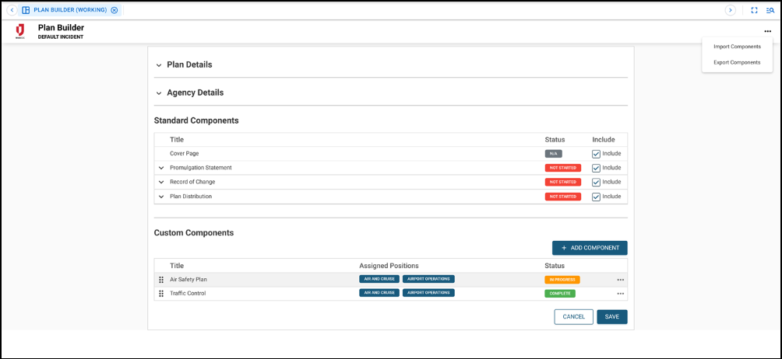782x359 pixels.
Task: Open the three-dot menu in Plan Builder header
Action: click(x=767, y=31)
